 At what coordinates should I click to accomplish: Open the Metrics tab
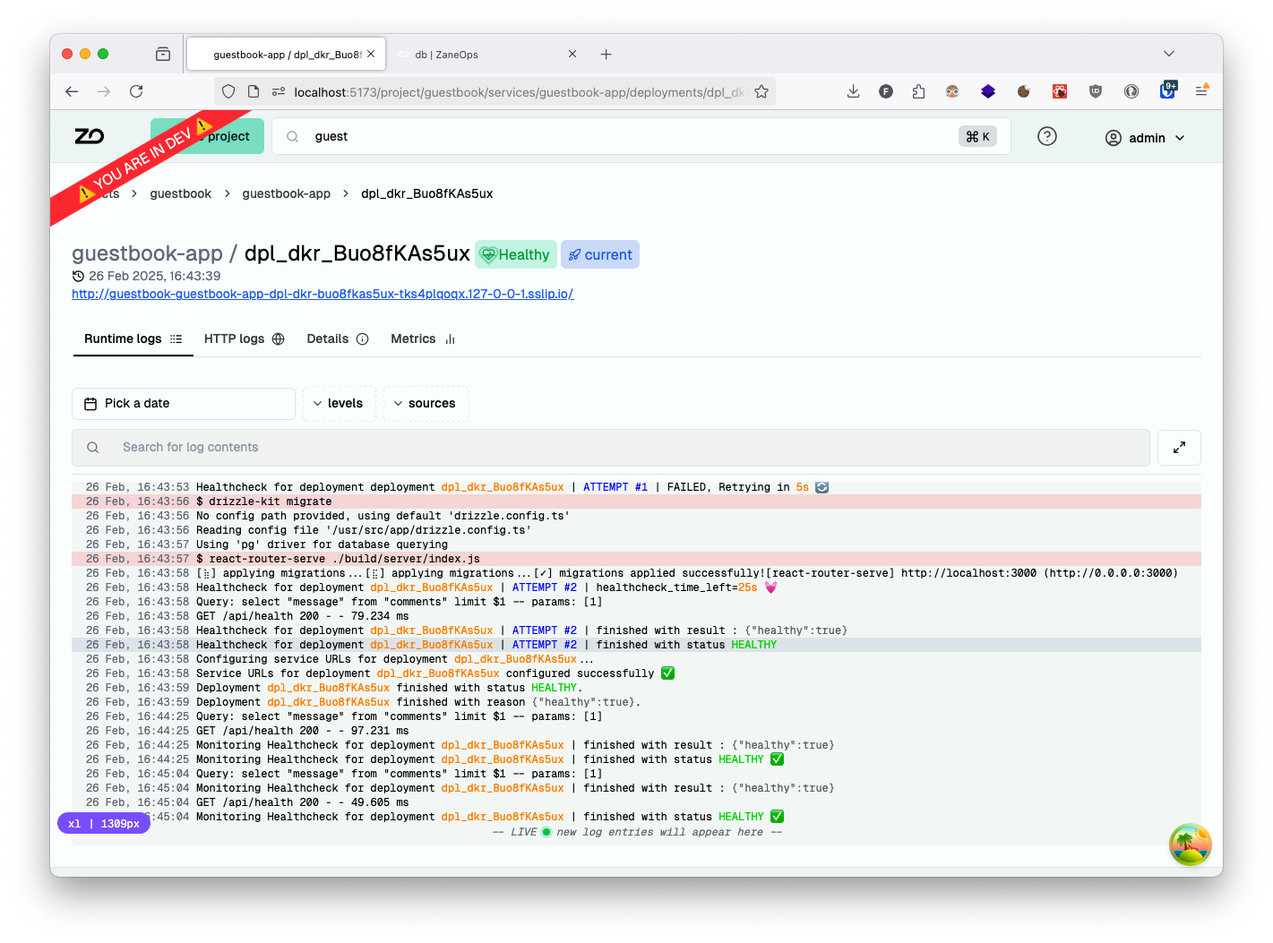[x=423, y=339]
